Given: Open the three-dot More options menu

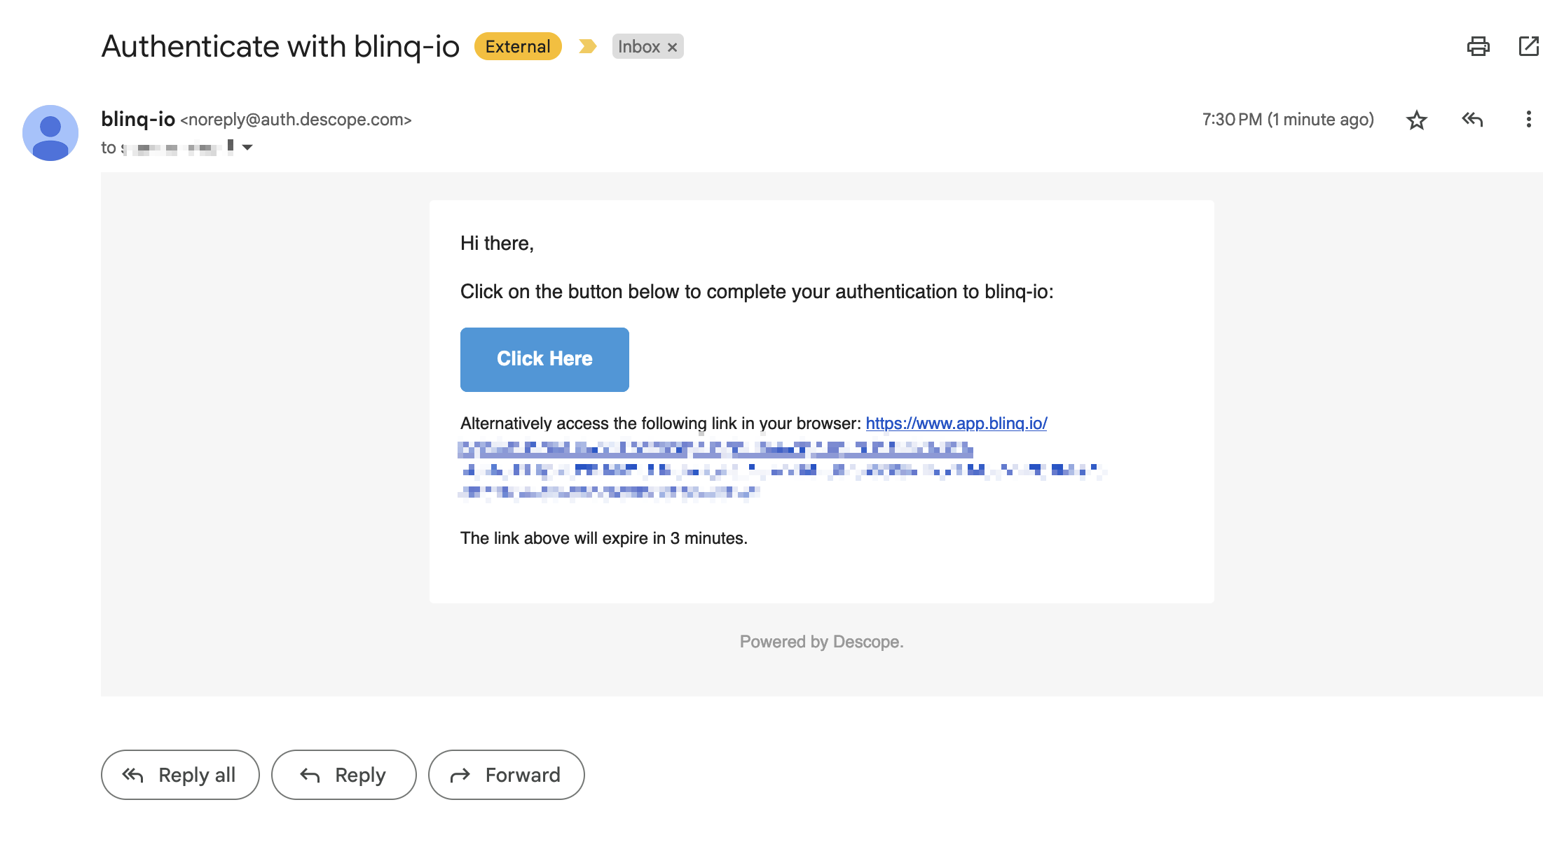Looking at the screenshot, I should coord(1528,120).
